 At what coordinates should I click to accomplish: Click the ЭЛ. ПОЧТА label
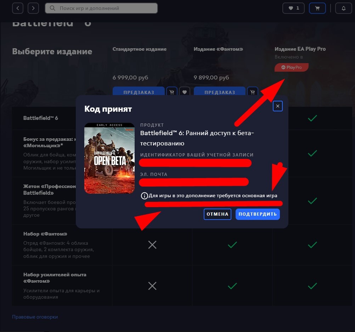pyautogui.click(x=154, y=174)
